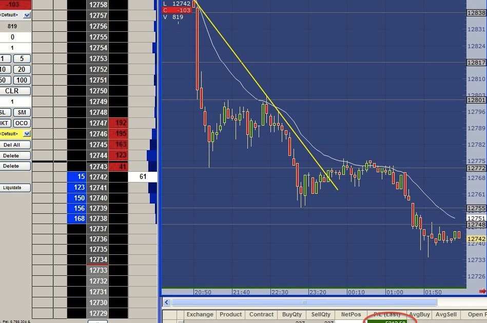Click the OCO order type button
The height and width of the screenshot is (323, 487).
[22, 123]
